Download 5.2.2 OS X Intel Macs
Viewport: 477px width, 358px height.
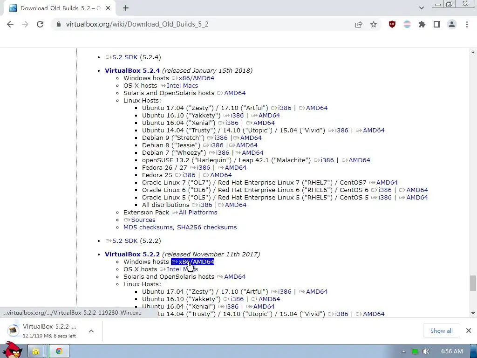tap(179, 269)
